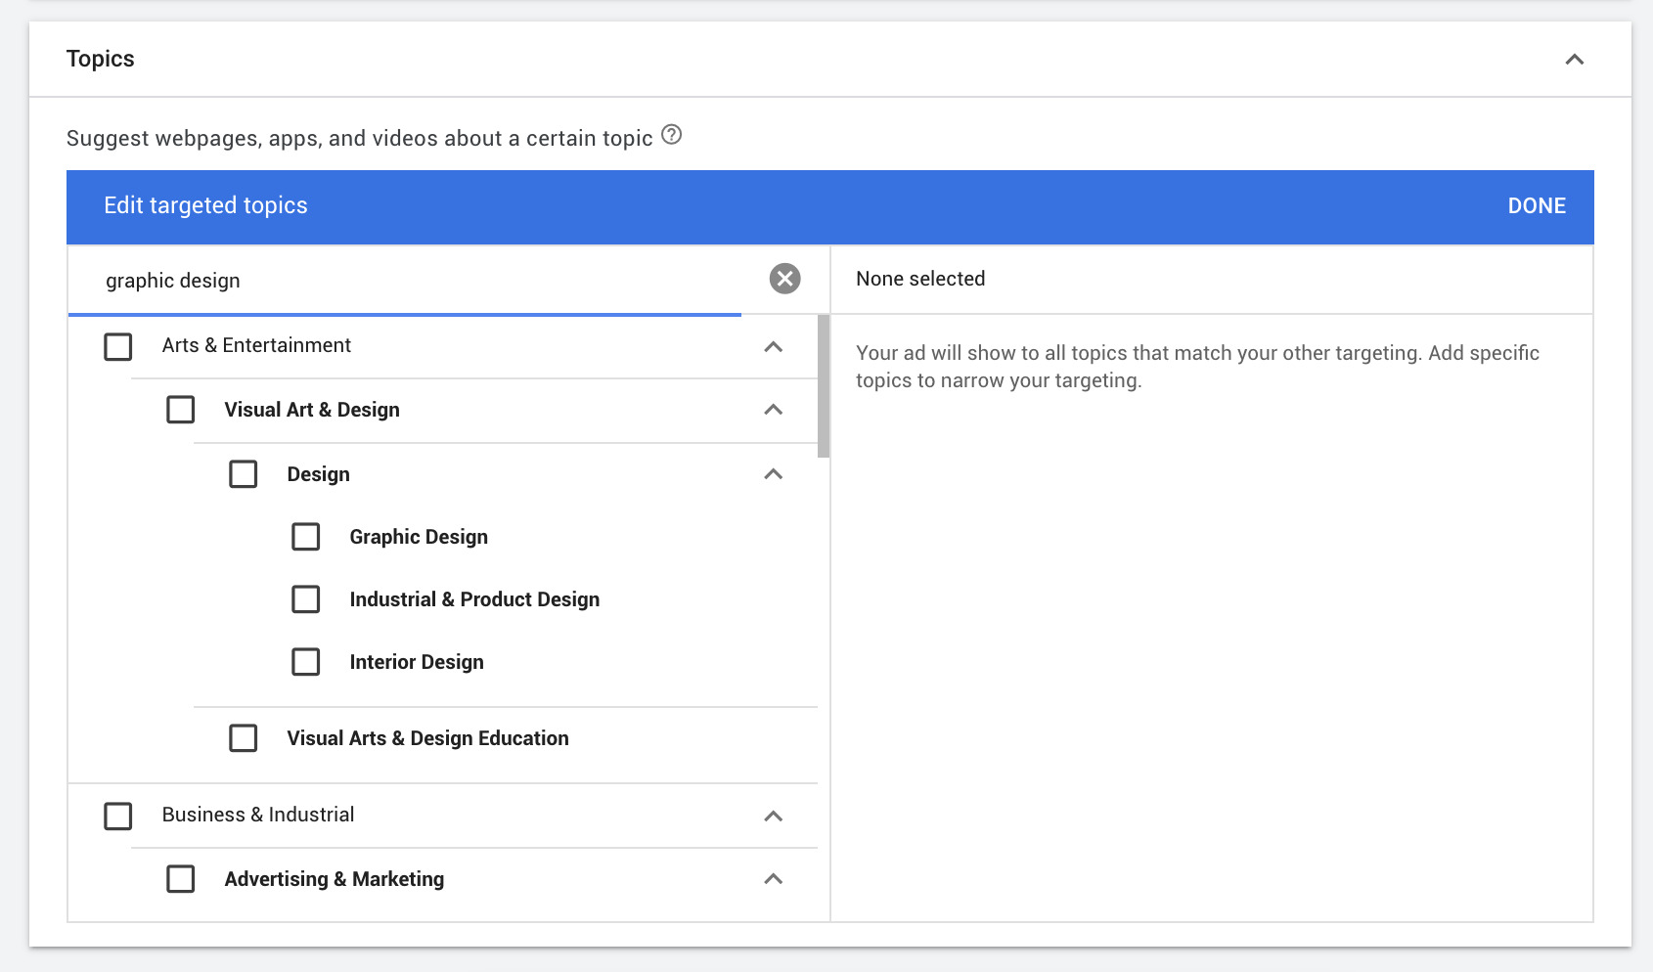Clear the search query with the X icon

[x=783, y=280]
